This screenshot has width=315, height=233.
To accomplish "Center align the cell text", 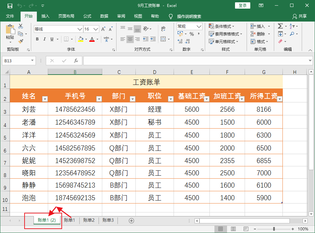I will (x=130, y=39).
